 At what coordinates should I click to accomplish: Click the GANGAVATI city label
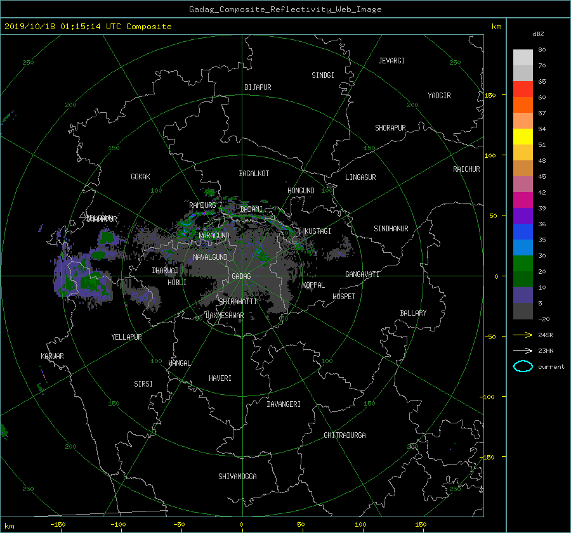362,274
